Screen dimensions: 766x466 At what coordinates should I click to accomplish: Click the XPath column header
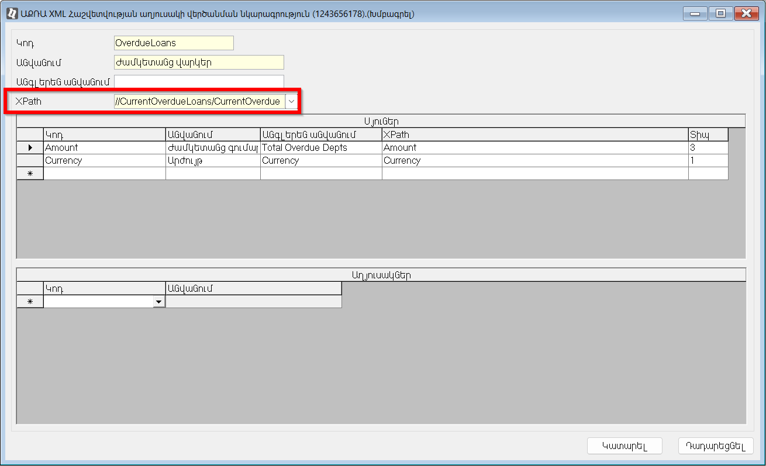tap(534, 135)
